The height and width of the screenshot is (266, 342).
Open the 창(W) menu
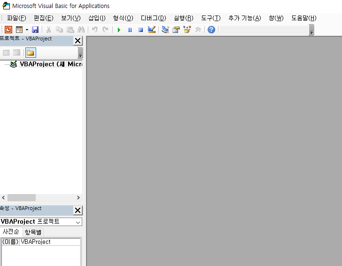coord(276,18)
